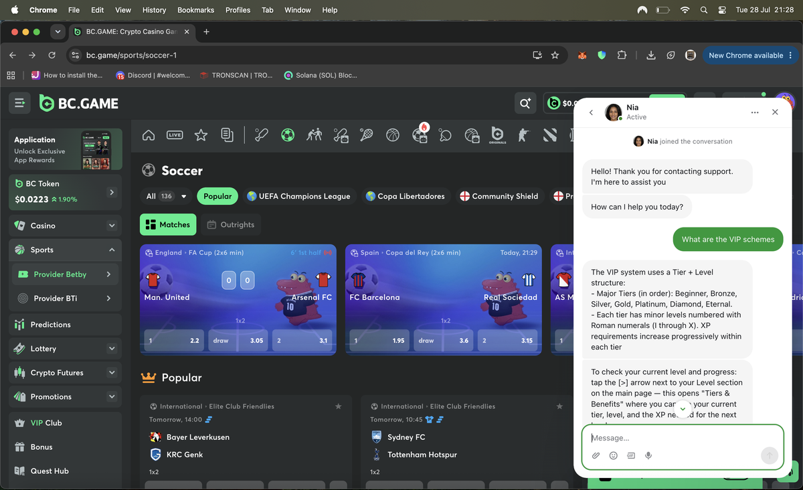Bookmark this page with star icon
803x490 pixels.
point(555,56)
